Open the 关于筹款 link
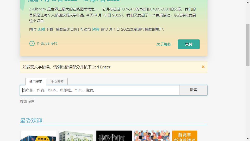Screen dimensions: 250x141 164,44
